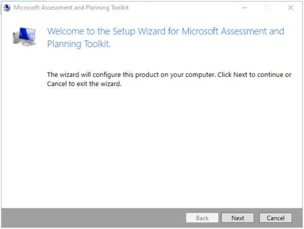Viewport: 304px width, 229px height.
Task: Click the grey footer bar left of Back
Action: 91,218
